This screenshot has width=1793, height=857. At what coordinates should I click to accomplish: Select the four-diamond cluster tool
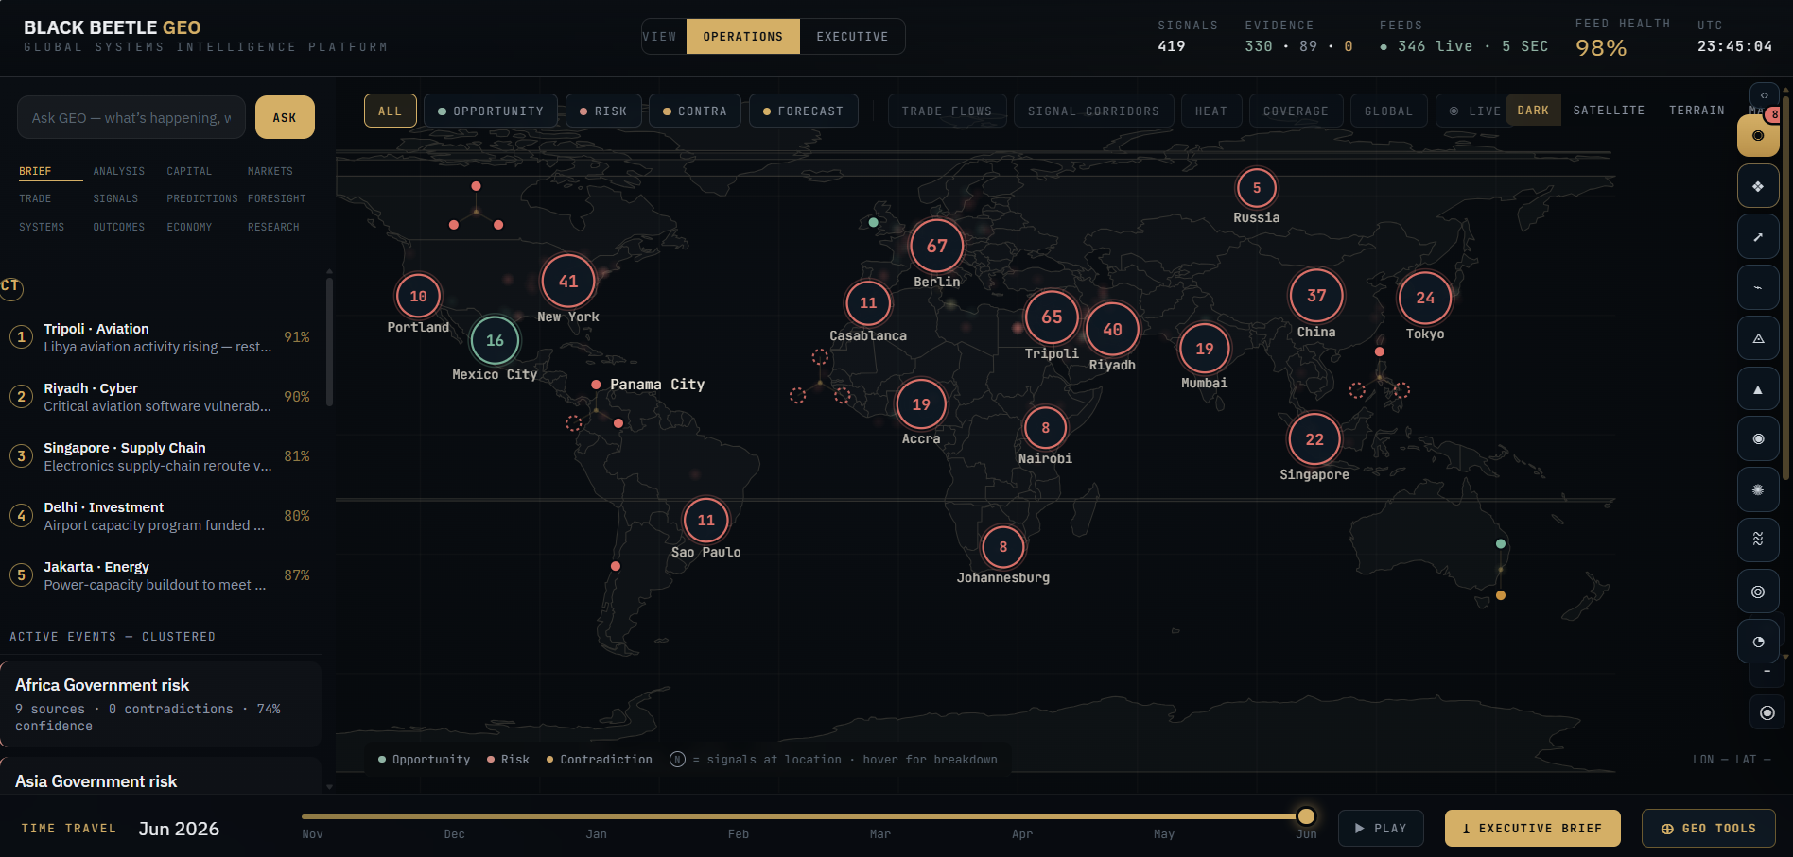pyautogui.click(x=1758, y=186)
